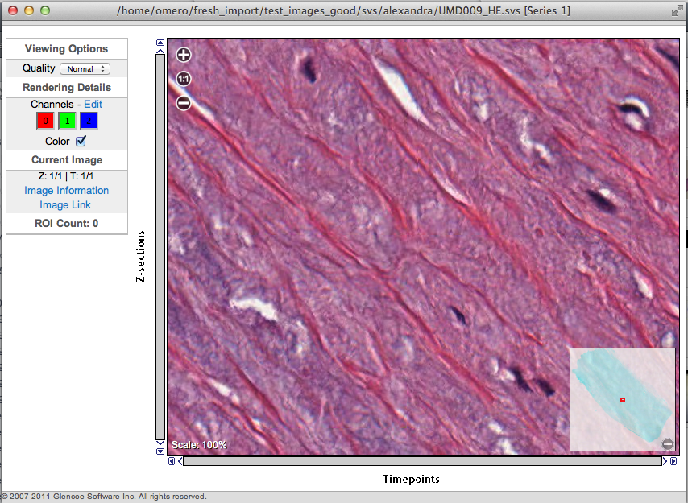This screenshot has height=503, width=688.
Task: Click Z-sections scrollbar up arrow
Action: coord(160,43)
